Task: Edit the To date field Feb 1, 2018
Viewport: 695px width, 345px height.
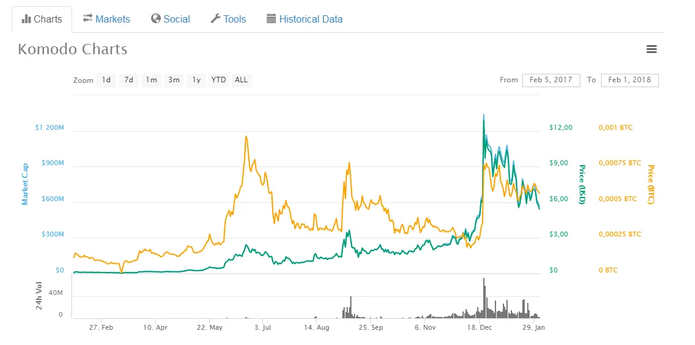Action: coord(629,80)
